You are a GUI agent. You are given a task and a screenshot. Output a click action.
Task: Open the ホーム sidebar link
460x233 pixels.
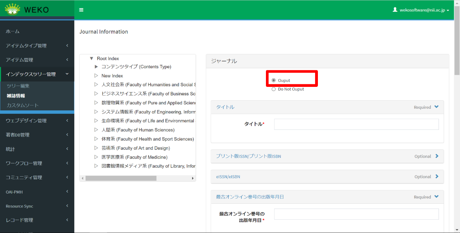point(13,31)
